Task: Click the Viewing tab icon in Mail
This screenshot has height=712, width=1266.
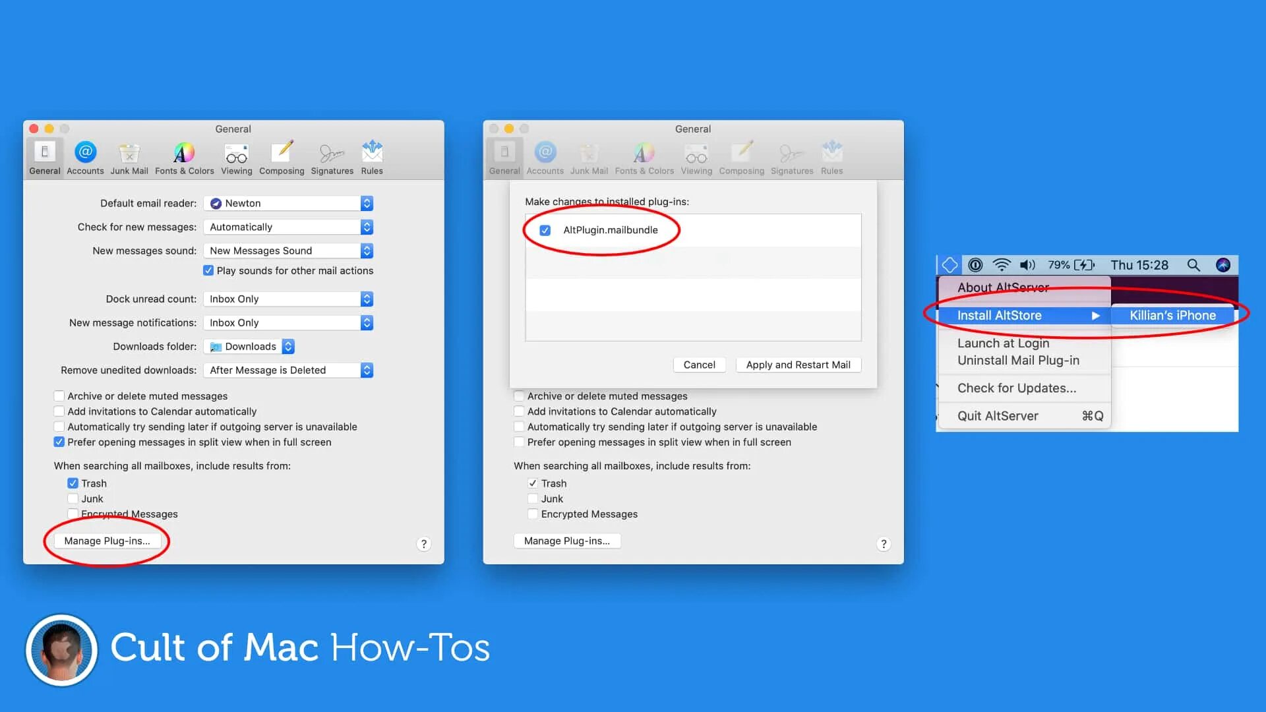Action: coord(235,155)
